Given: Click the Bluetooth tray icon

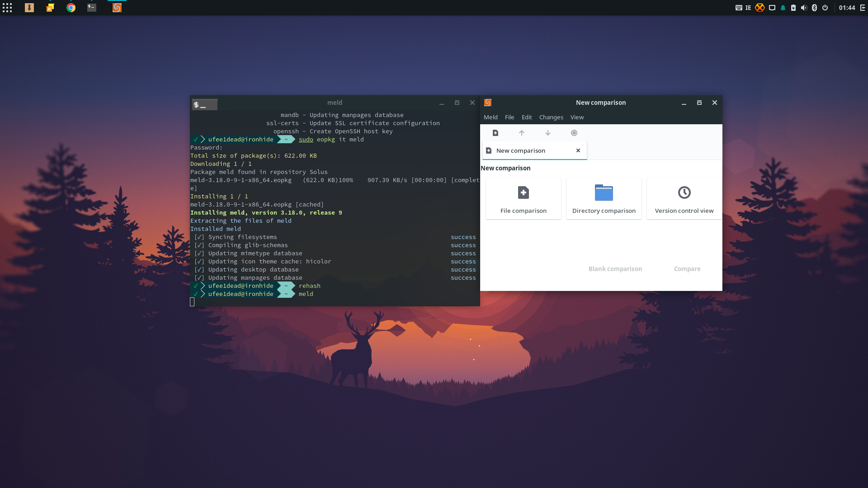Looking at the screenshot, I should click(x=815, y=8).
